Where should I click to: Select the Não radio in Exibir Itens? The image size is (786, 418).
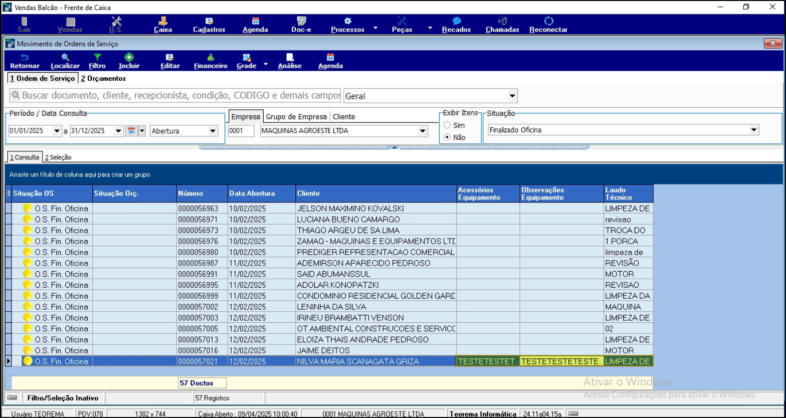coord(447,137)
